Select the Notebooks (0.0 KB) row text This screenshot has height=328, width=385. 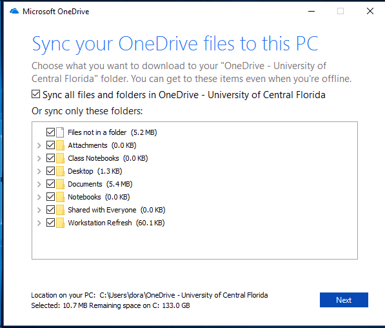click(99, 197)
